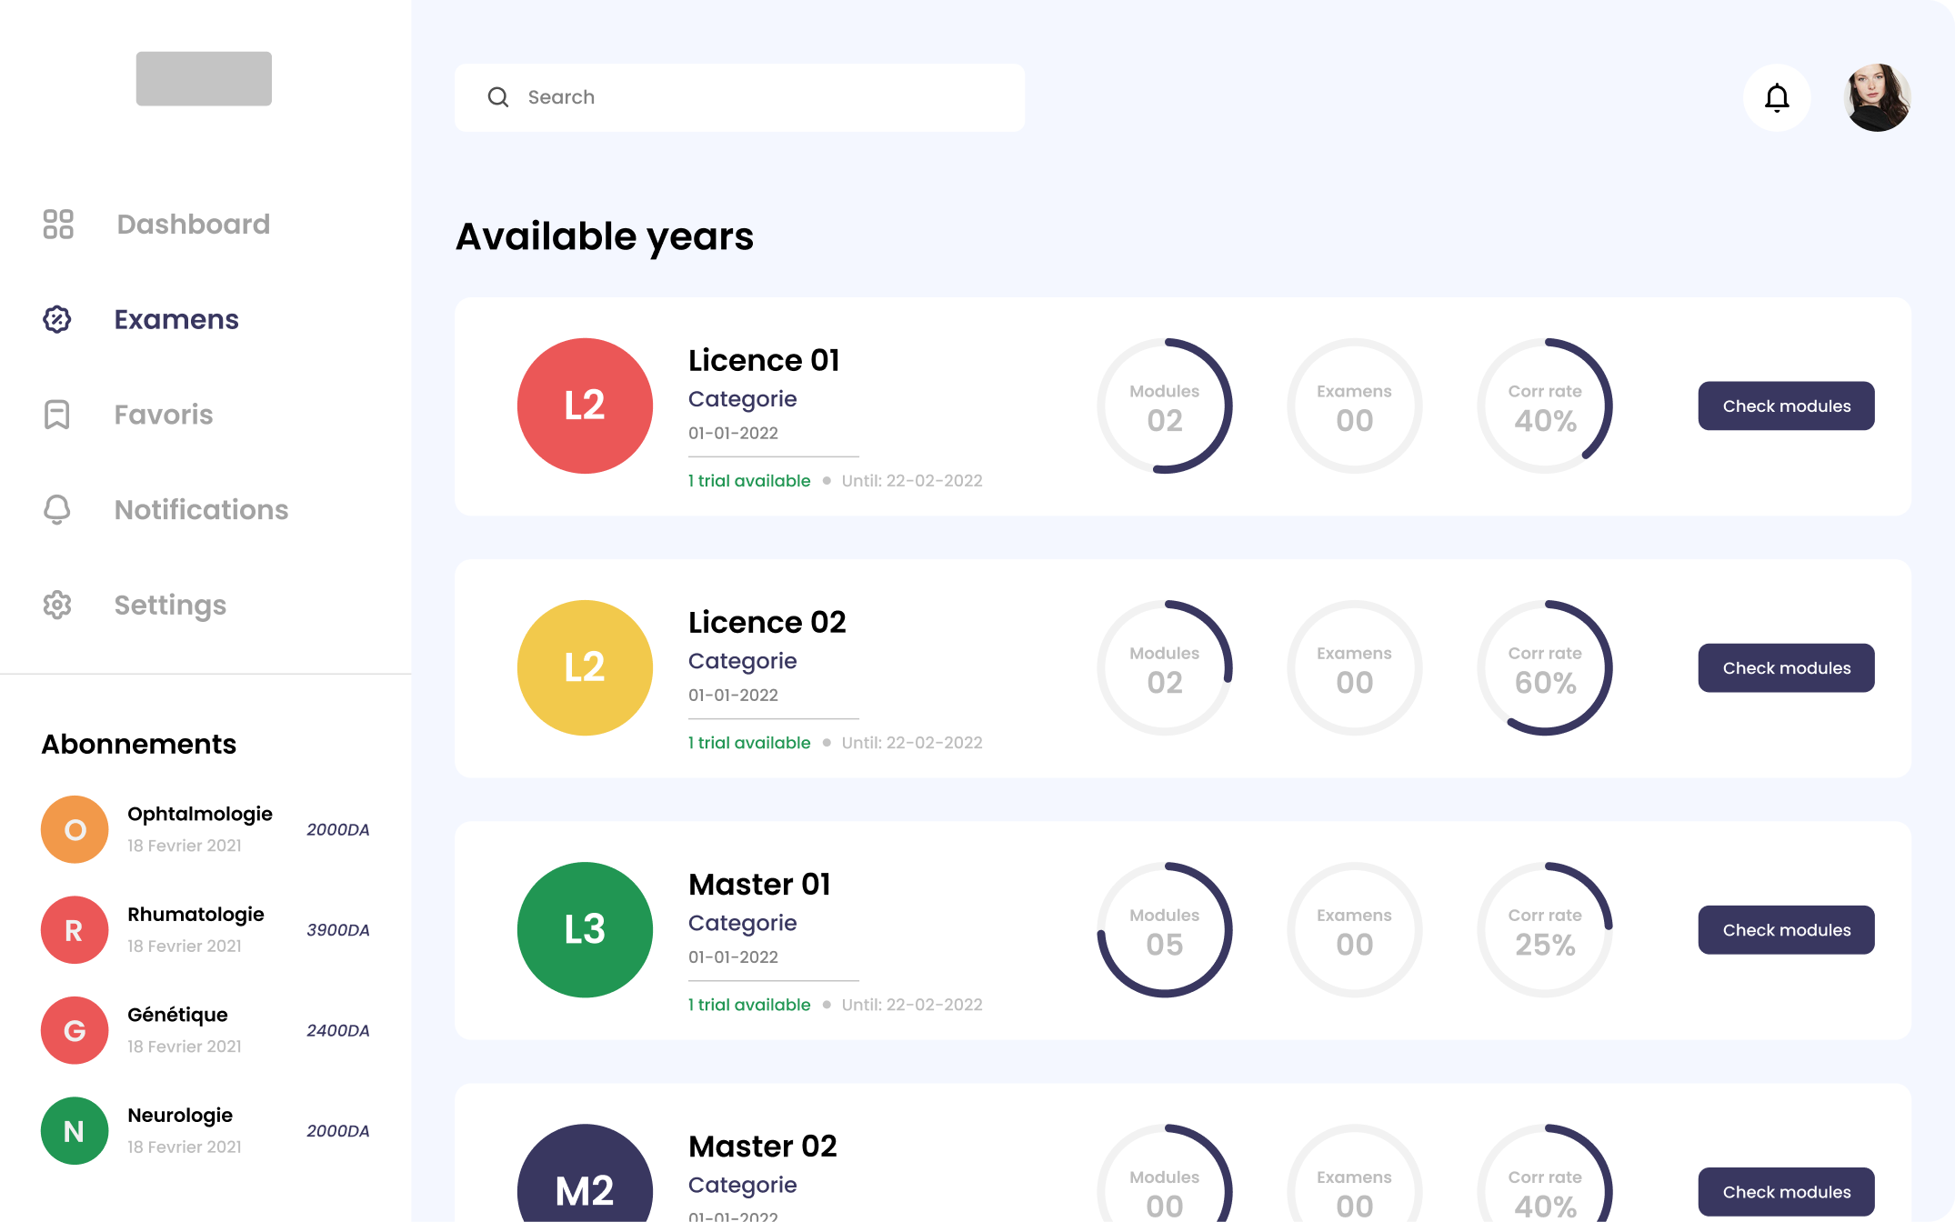The width and height of the screenshot is (1955, 1222).
Task: Click the Settings gear icon
Action: [57, 605]
